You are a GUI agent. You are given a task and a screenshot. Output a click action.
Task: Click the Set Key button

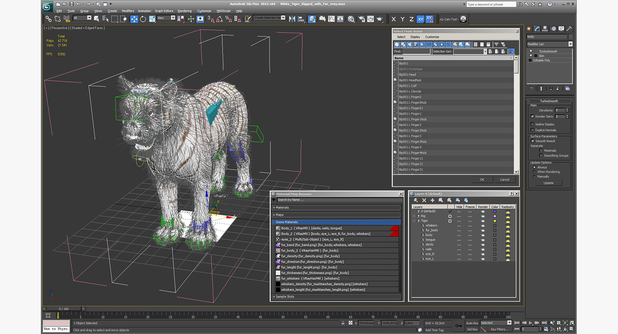[472, 329]
